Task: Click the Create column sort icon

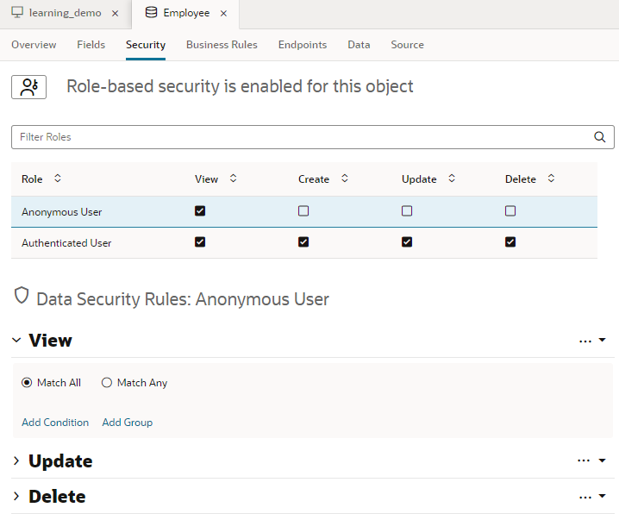Action: click(x=345, y=179)
